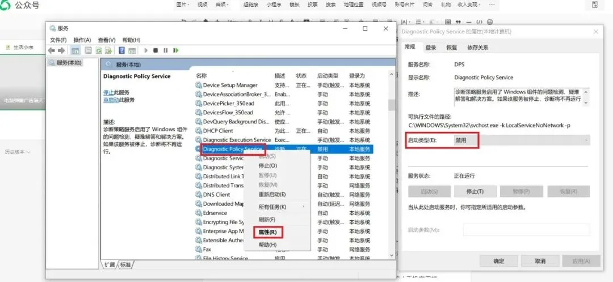The width and height of the screenshot is (613, 282).
Task: Toggle the show/hide console tree toolbar icon
Action: (75, 50)
